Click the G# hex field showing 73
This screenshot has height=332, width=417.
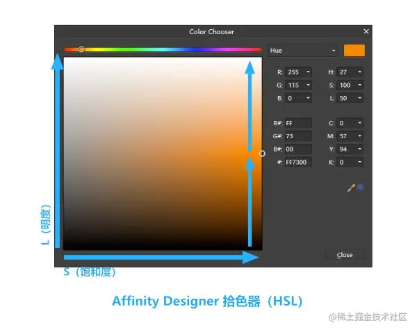298,136
